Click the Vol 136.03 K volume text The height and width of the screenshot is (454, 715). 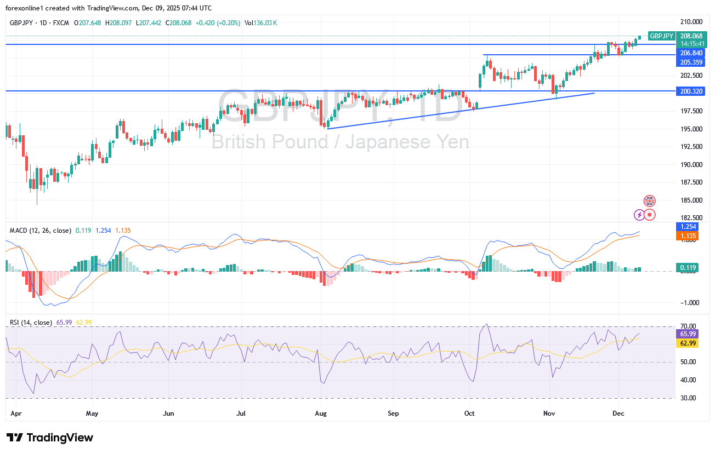pos(261,22)
